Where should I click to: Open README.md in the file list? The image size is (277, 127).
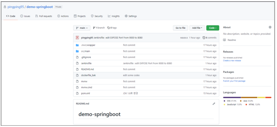88,69
